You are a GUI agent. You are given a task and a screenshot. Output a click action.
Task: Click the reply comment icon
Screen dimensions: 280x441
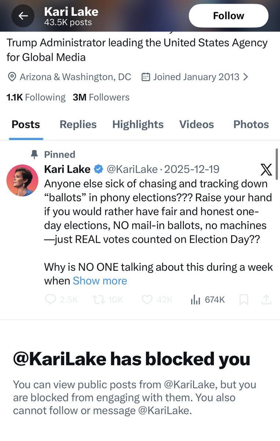point(50,300)
